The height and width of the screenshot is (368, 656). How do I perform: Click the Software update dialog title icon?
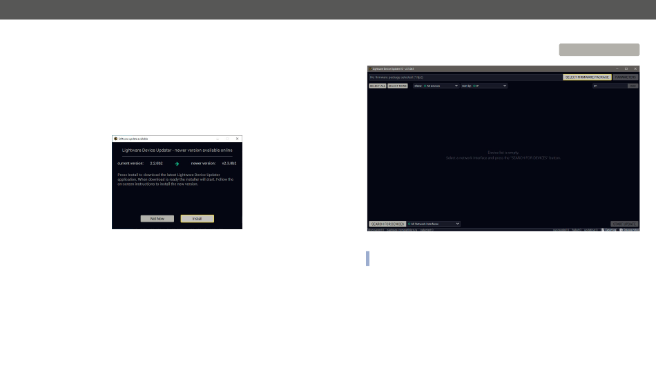point(115,139)
